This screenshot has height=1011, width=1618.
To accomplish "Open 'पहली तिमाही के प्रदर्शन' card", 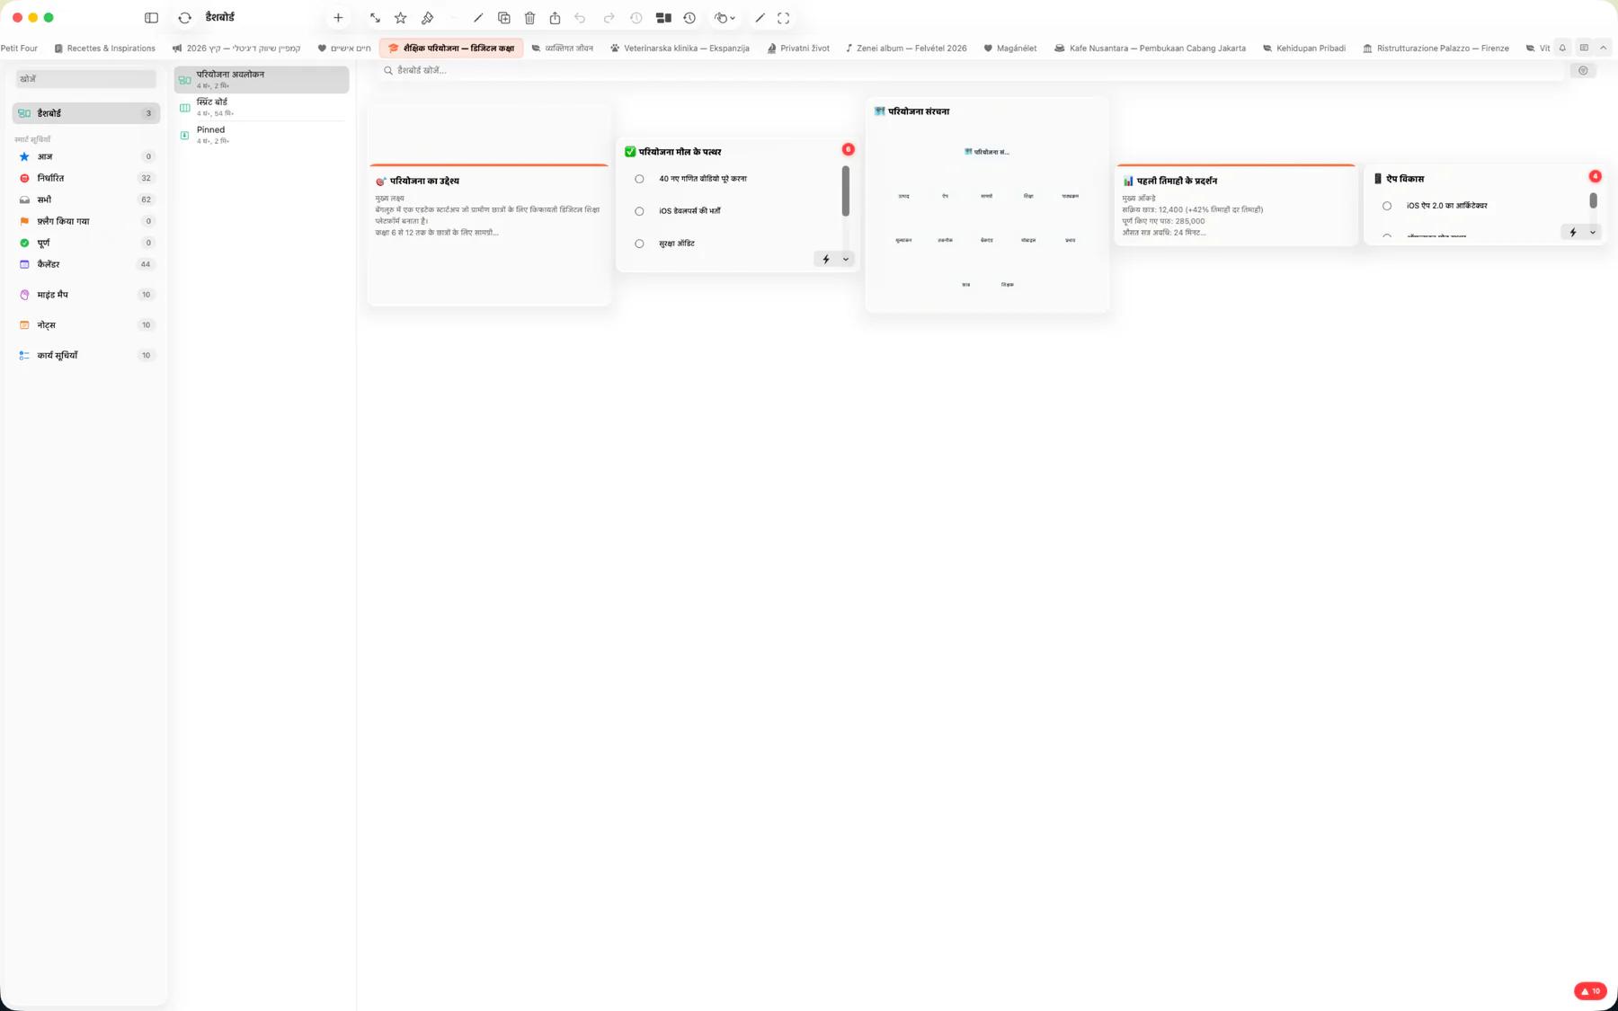I will click(x=1236, y=205).
